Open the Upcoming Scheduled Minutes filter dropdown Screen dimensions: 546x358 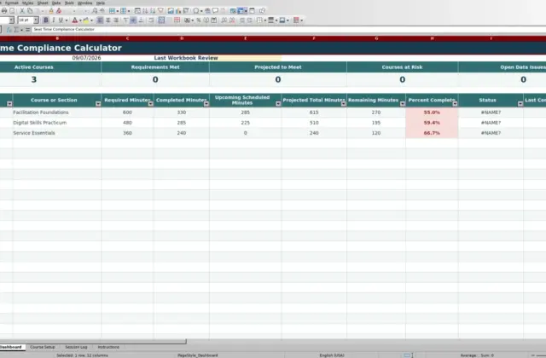pos(278,104)
